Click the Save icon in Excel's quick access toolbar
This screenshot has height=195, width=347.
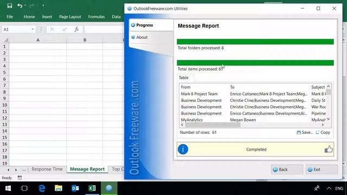click(10, 5)
